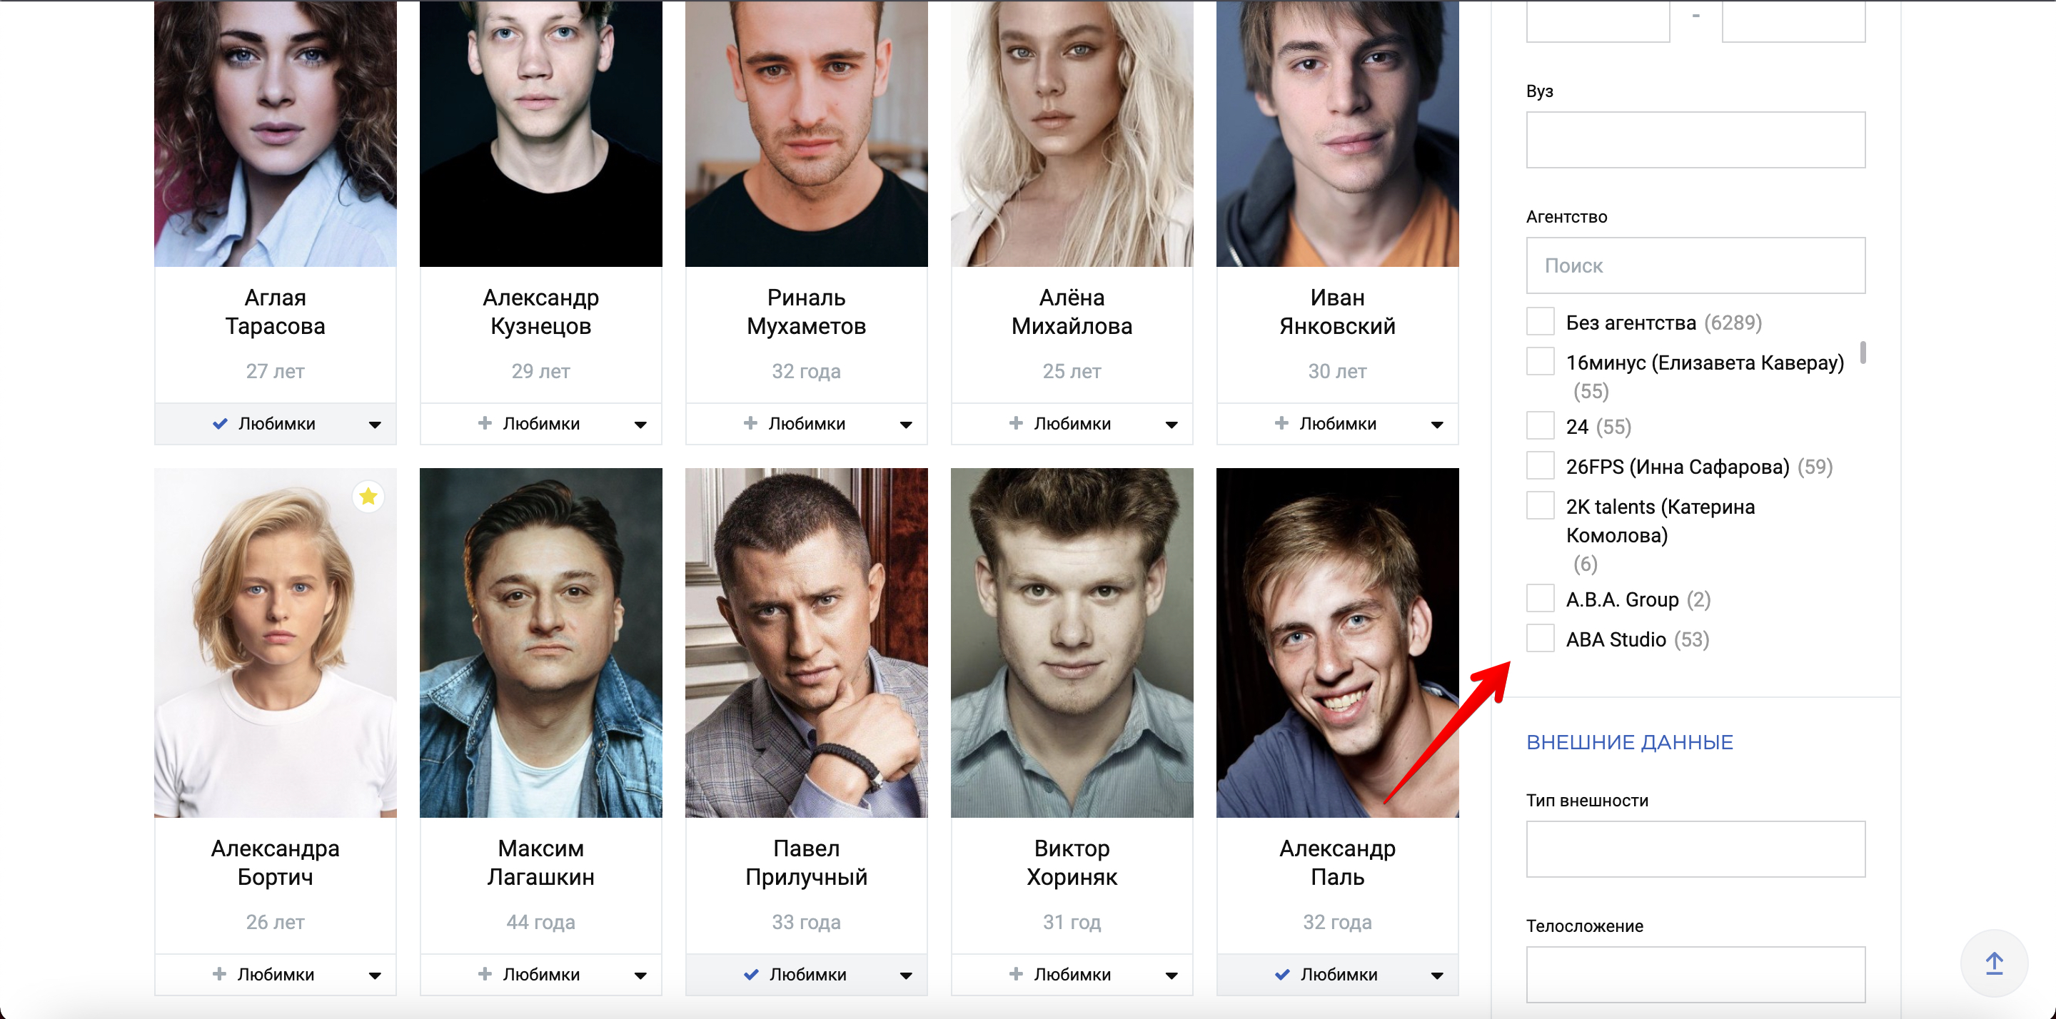Click the scroll-to-top arrow button
Image resolution: width=2056 pixels, height=1019 pixels.
[1994, 963]
